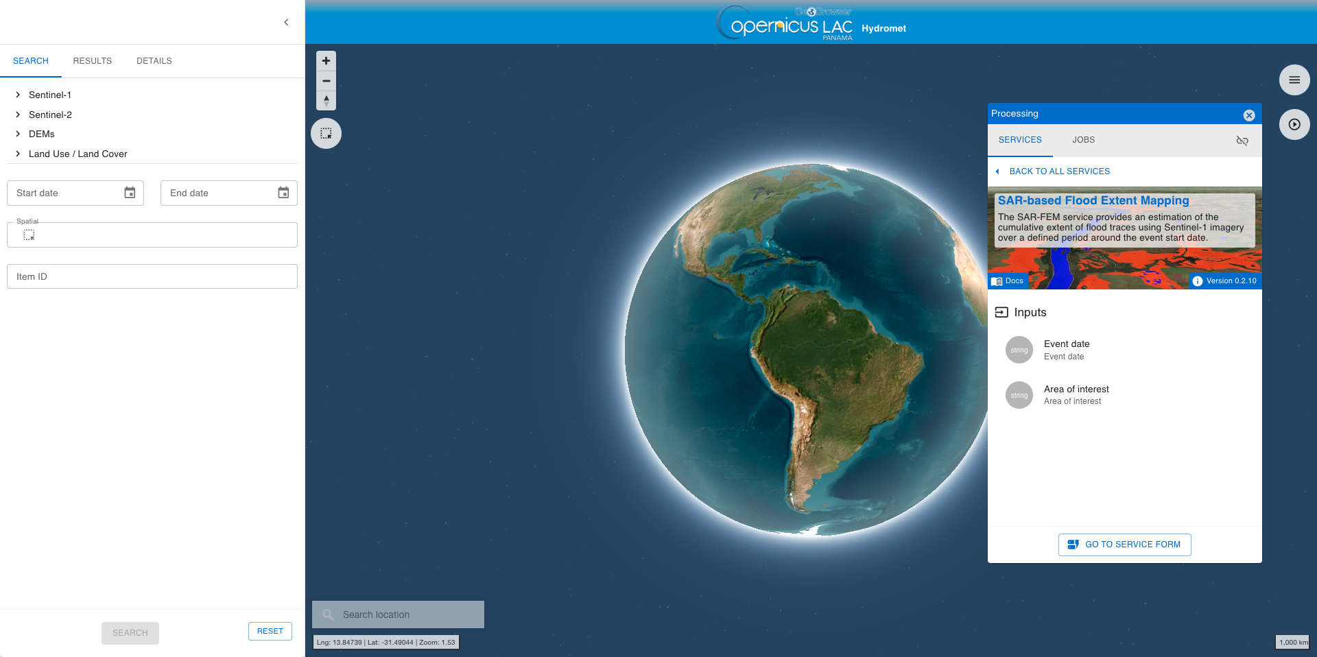This screenshot has width=1317, height=657.
Task: Zoom out on the map
Action: tap(326, 81)
